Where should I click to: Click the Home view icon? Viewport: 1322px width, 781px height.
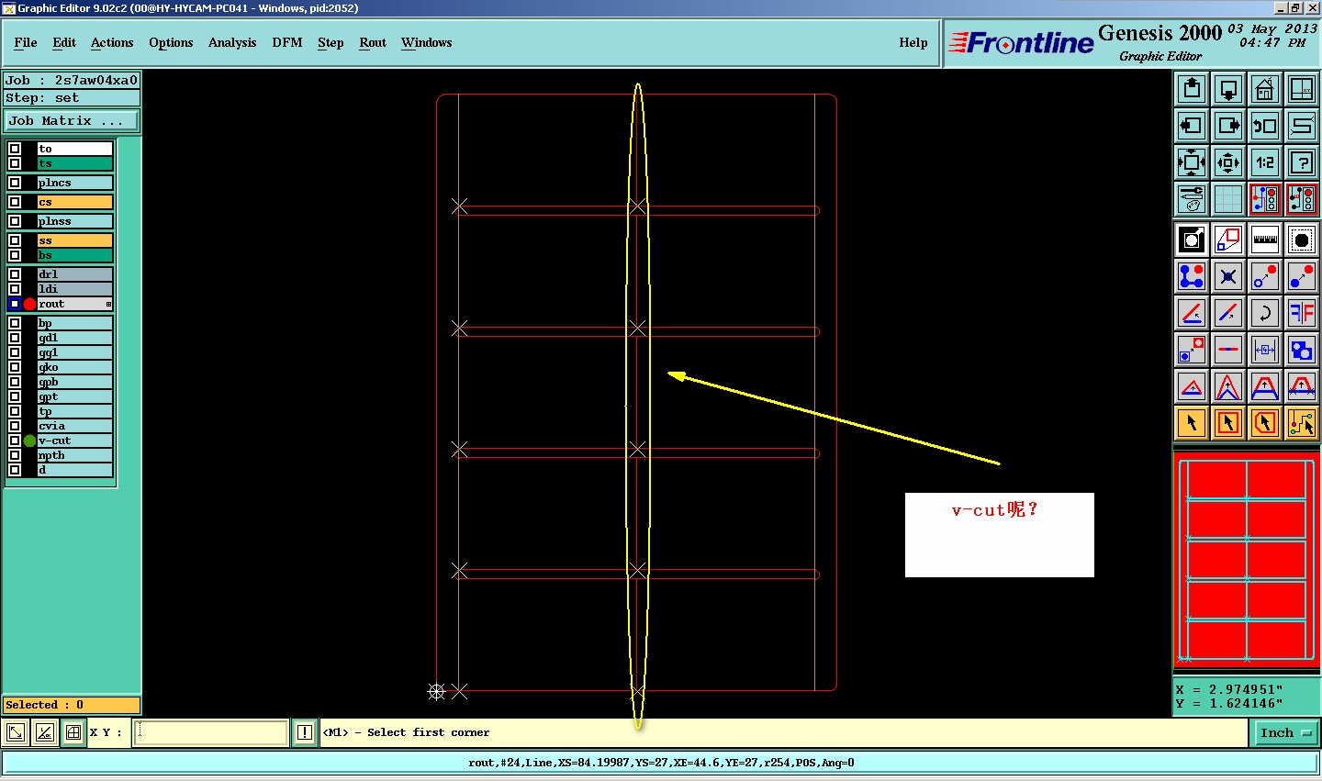click(1265, 89)
